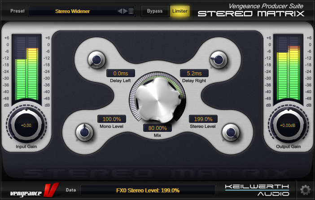Image resolution: width=315 pixels, height=200 pixels.
Task: Click the Delay Right knob
Action: tap(218, 59)
